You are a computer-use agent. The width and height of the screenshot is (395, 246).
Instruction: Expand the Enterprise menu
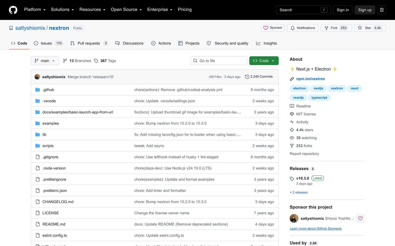[x=160, y=10]
